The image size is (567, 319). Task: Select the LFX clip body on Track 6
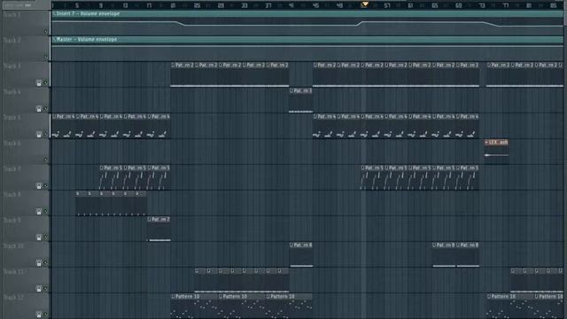(x=496, y=154)
